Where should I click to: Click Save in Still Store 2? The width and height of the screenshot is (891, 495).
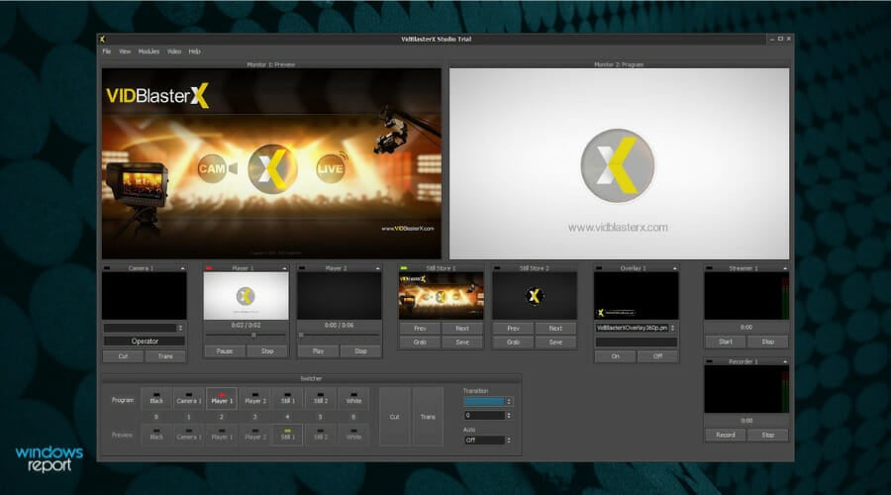click(555, 343)
